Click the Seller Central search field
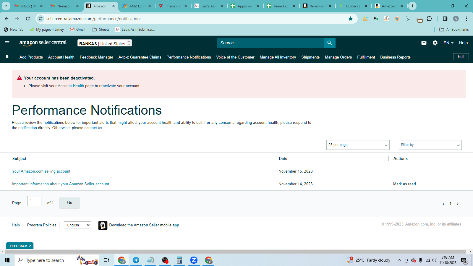473x266 pixels. point(270,43)
